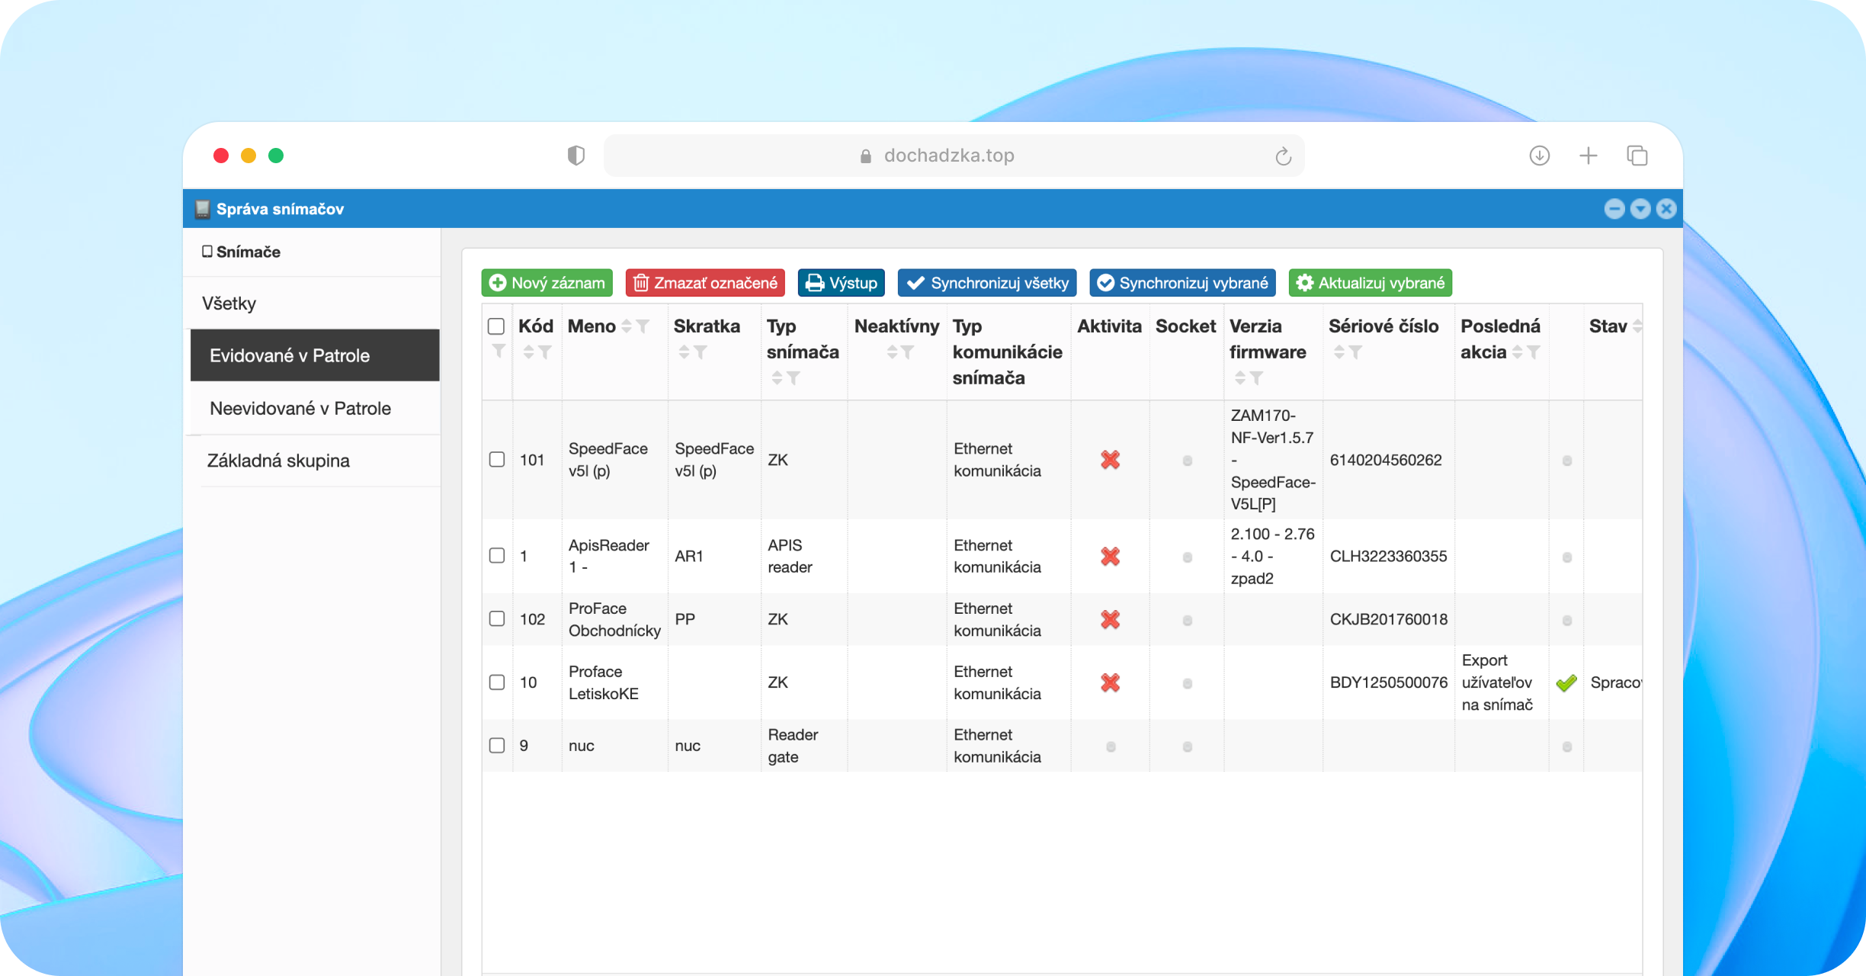Screen dimensions: 1866x976
Task: Click green checkmark status in Proface LetiskoKE row
Action: point(1566,682)
